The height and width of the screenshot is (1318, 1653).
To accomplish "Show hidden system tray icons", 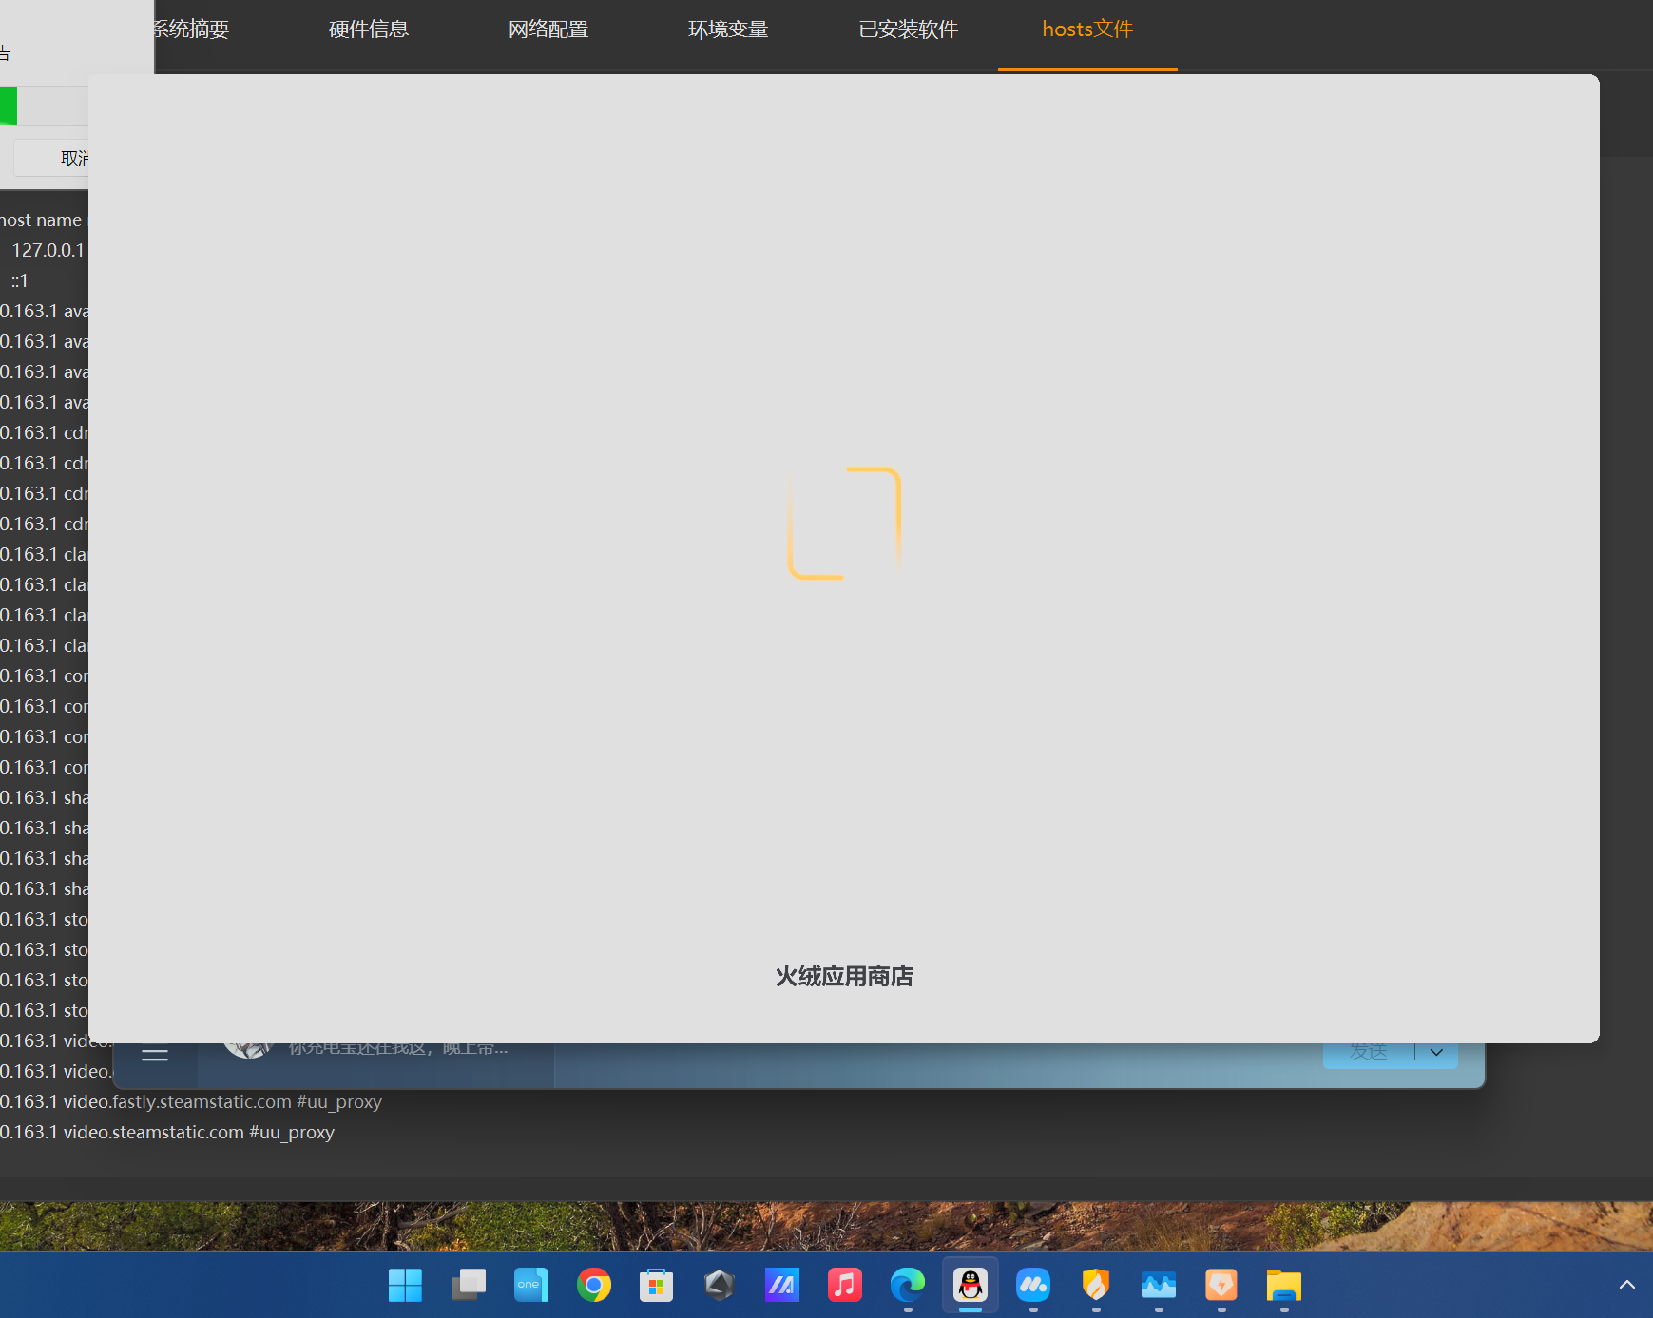I will coord(1626,1285).
